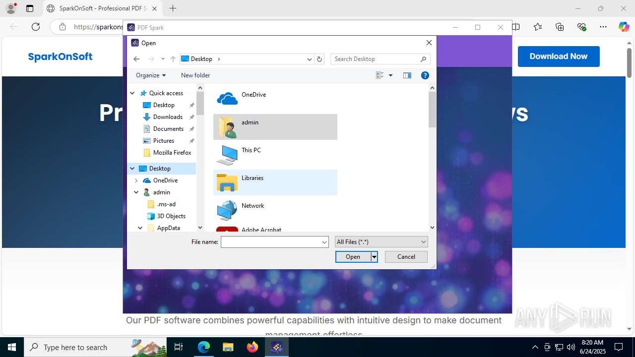The image size is (635, 357).
Task: Expand OneDrive tree node
Action: pyautogui.click(x=136, y=180)
